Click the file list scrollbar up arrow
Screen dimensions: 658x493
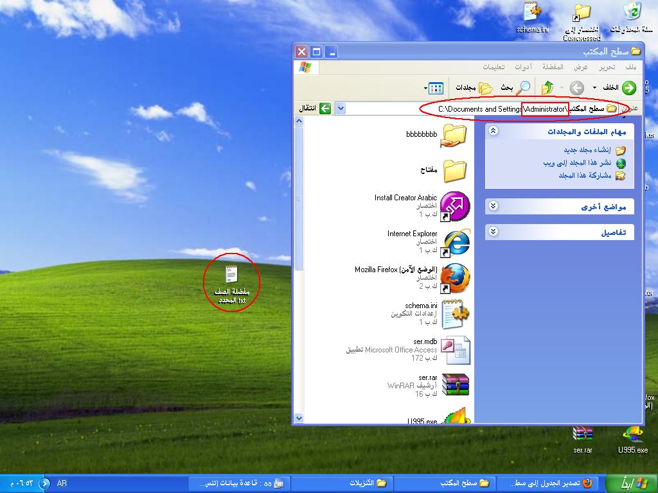[x=299, y=121]
